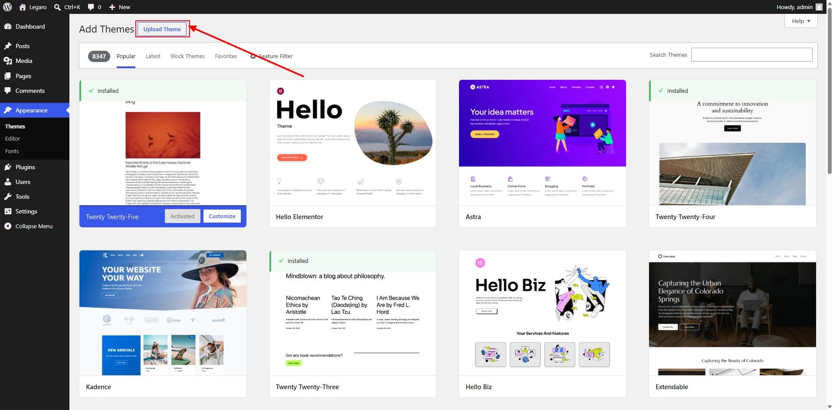Click the Ctrl+K search magnifier icon
Viewport: 833px width, 410px height.
57,7
